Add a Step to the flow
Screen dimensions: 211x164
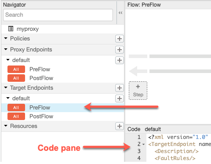138,91
